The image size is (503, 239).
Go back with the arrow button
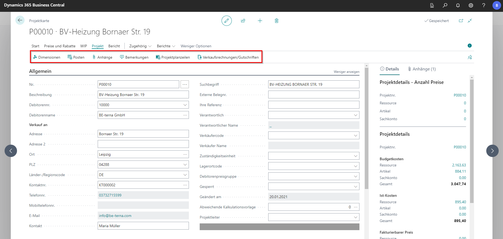pyautogui.click(x=20, y=20)
